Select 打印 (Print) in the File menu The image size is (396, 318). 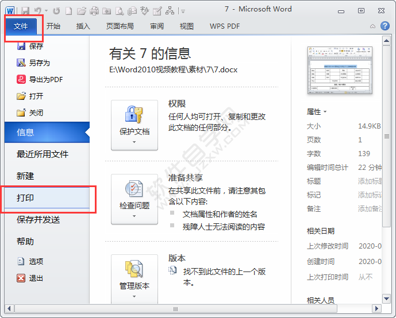[x=47, y=197]
